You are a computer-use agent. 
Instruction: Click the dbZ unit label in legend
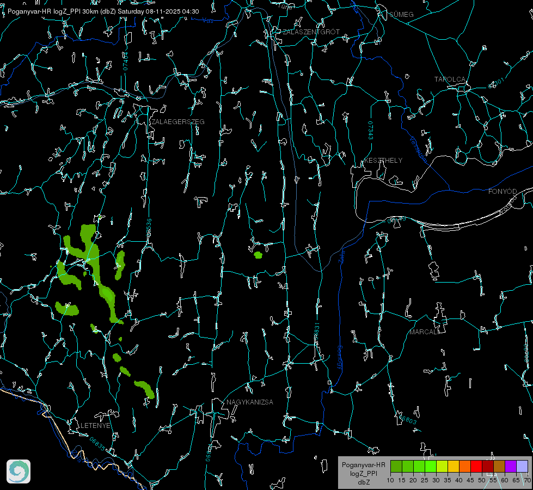point(363,482)
